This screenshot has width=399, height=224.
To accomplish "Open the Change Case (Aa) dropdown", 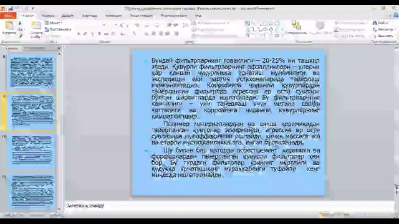I will (123, 33).
